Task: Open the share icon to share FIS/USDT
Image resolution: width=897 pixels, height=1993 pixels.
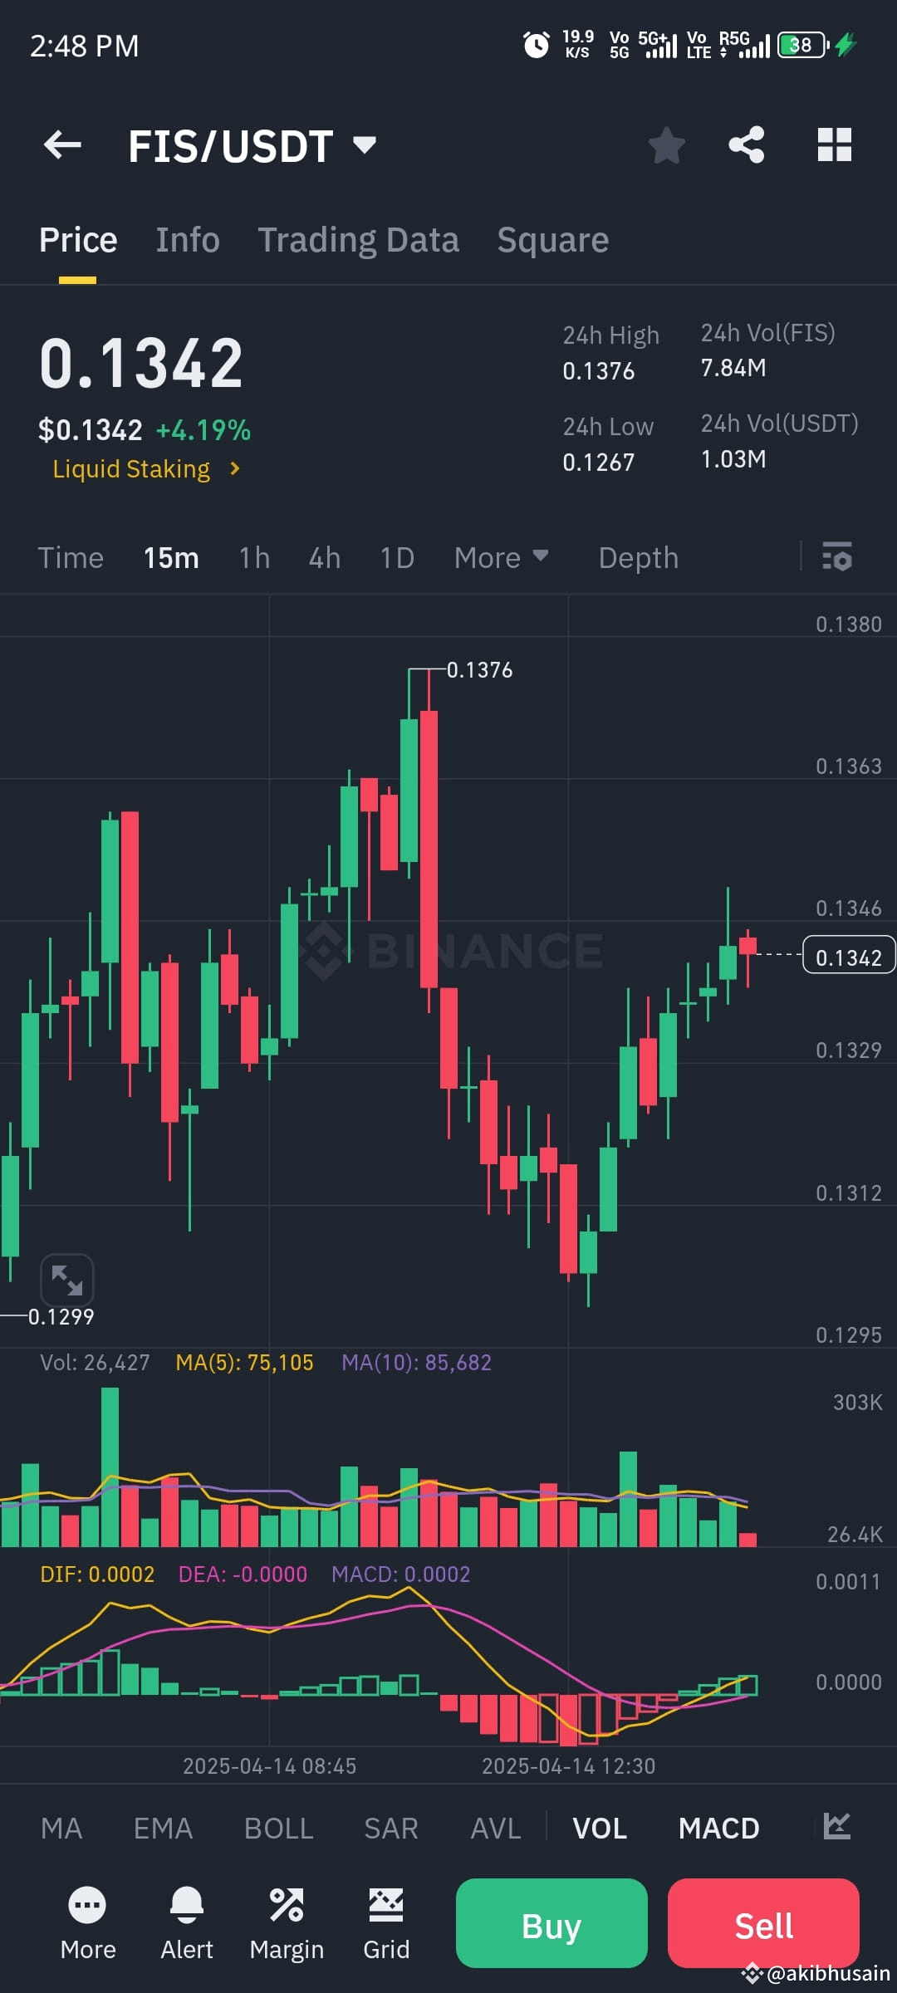Action: (x=746, y=144)
